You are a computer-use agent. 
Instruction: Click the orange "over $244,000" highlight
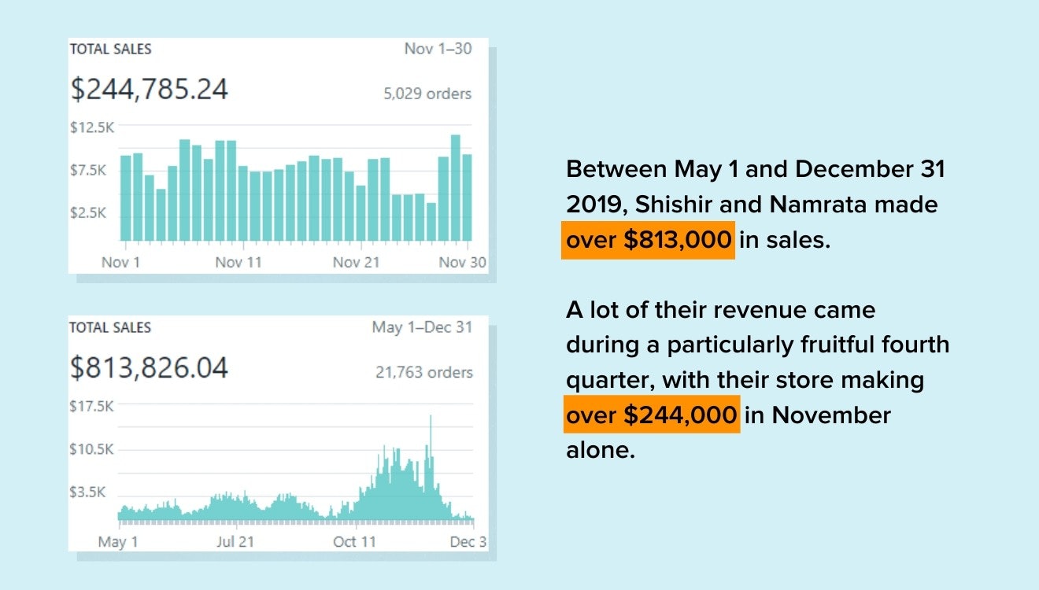pos(652,415)
